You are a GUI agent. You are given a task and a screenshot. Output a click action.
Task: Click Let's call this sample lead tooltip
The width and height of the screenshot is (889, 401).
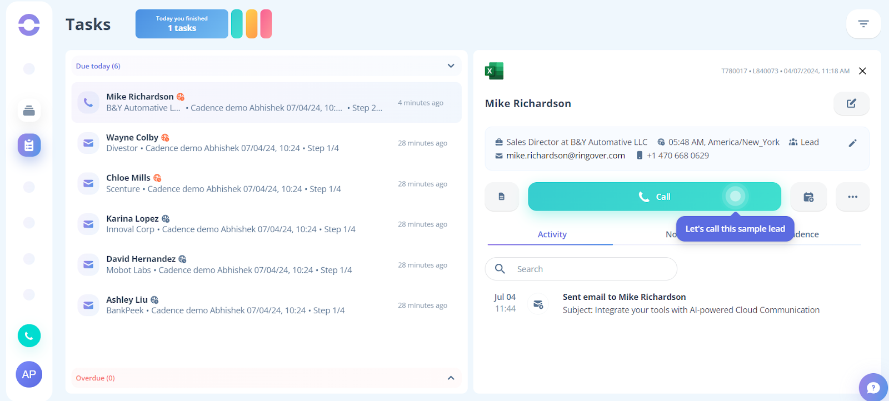[735, 229]
